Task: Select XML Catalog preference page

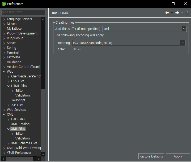Action: click(x=20, y=124)
